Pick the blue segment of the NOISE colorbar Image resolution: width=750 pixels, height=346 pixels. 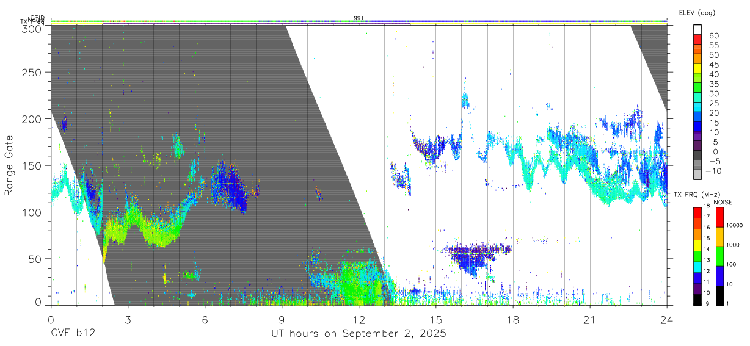coord(719,276)
